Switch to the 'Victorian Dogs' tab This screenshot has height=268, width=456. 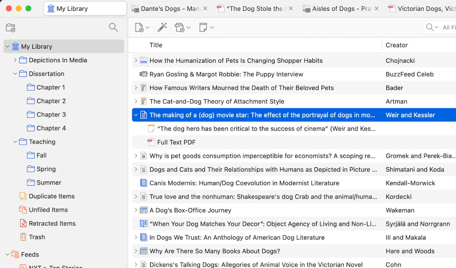[423, 8]
